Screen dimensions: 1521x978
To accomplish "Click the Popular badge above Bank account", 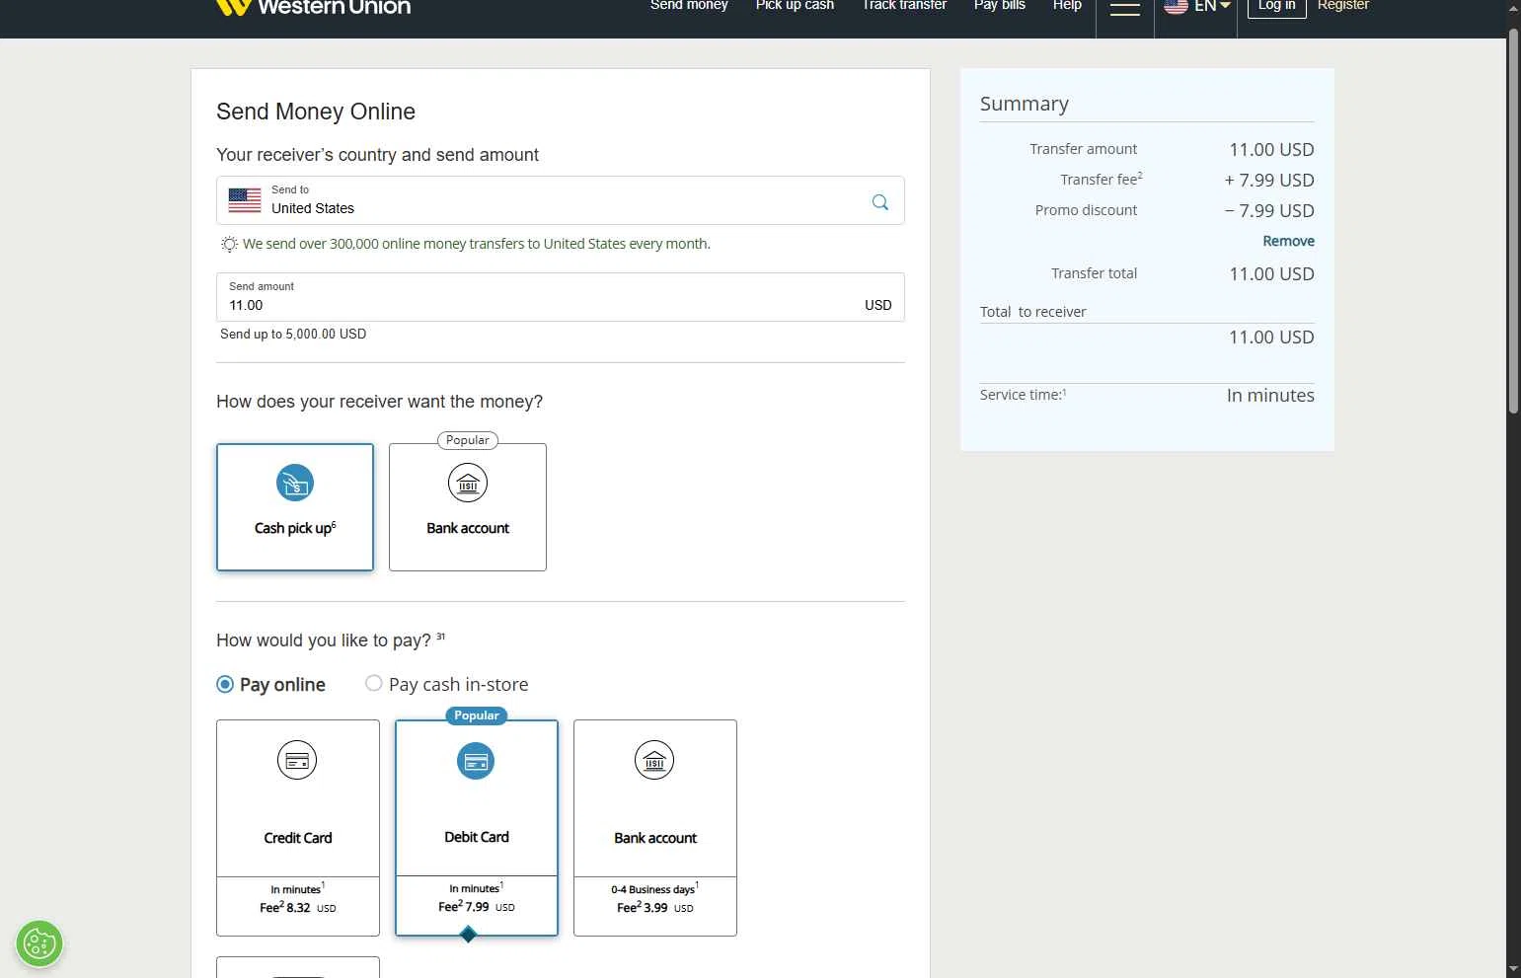I will (468, 440).
